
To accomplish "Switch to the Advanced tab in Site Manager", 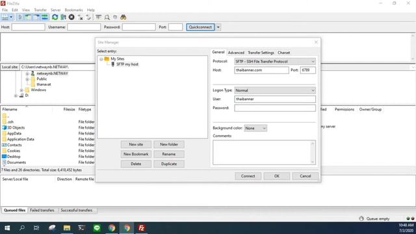I will tap(236, 53).
